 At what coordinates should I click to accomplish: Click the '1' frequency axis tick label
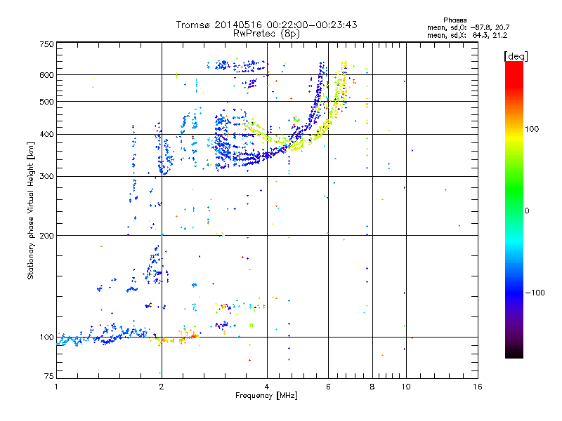[56, 387]
